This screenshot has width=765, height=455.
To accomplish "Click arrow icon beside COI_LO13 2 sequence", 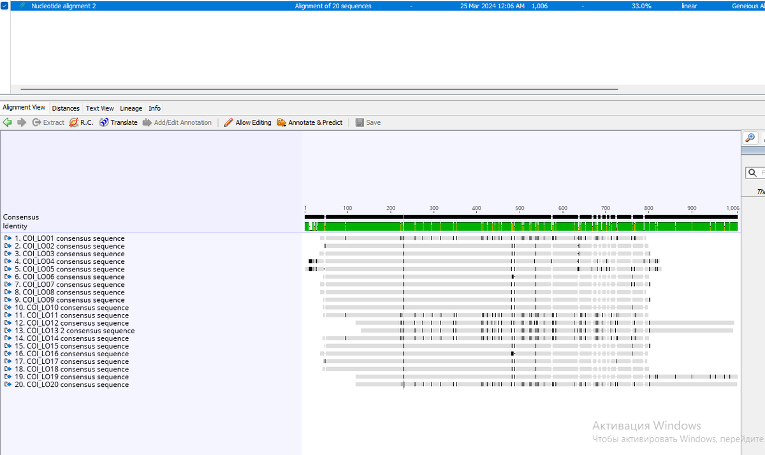I will click(x=8, y=331).
